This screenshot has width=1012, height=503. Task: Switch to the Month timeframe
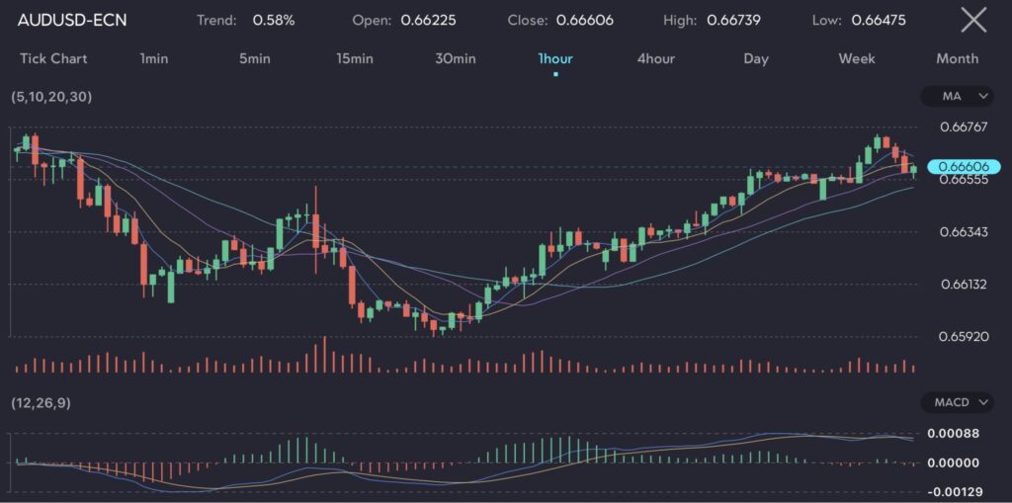tap(957, 58)
